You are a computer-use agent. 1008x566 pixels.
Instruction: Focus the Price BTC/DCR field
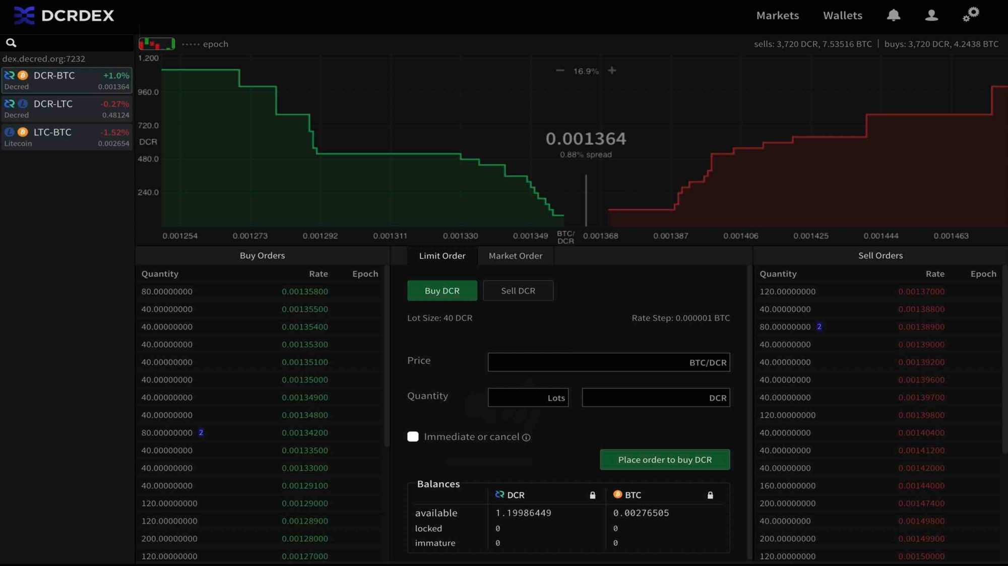(x=609, y=362)
